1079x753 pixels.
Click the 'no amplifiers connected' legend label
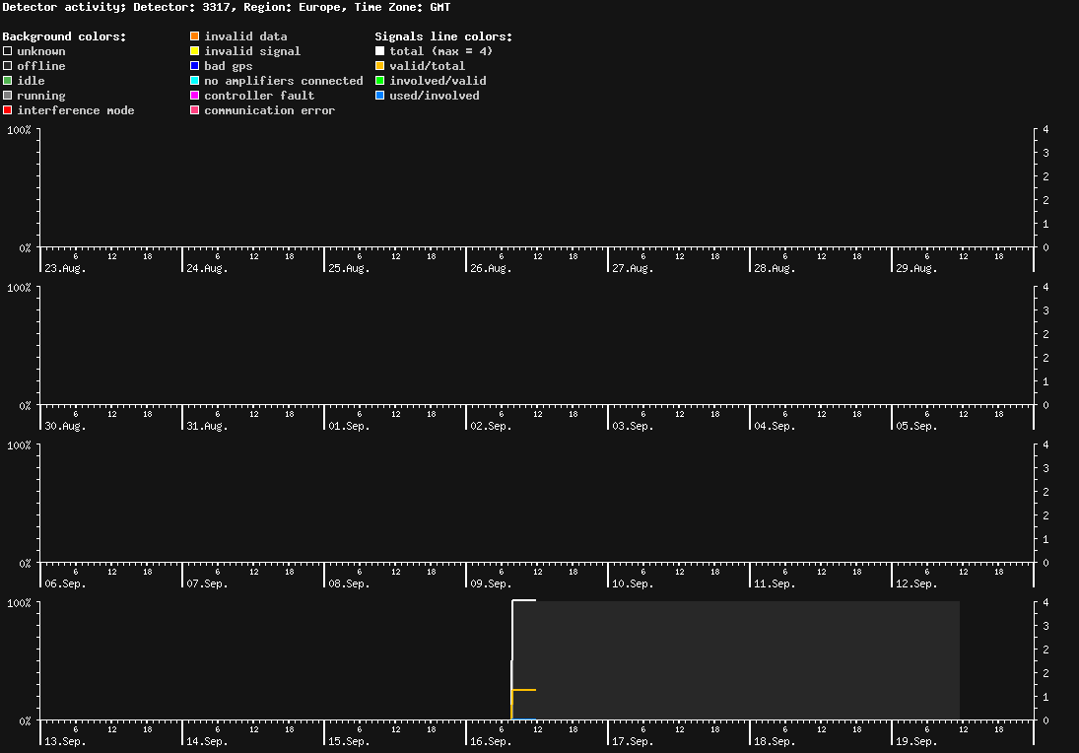(284, 81)
